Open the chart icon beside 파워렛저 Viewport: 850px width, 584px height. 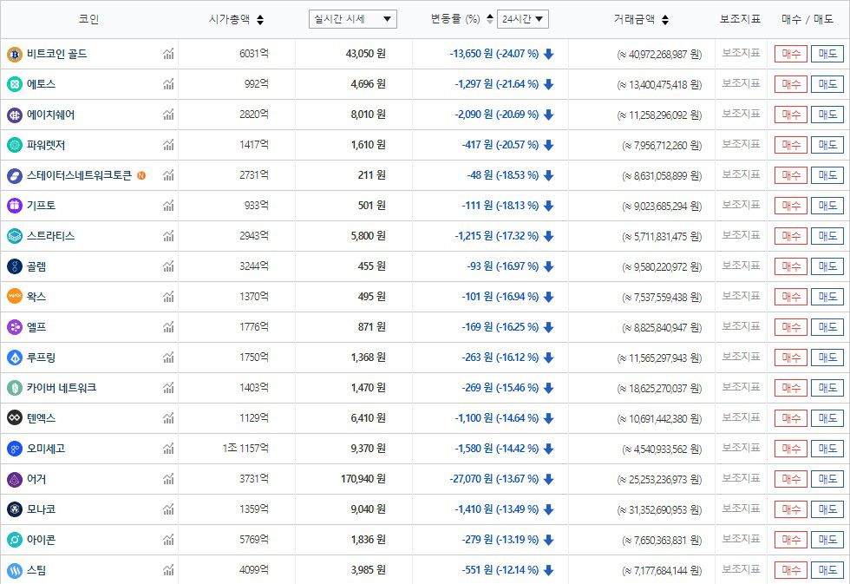click(168, 145)
